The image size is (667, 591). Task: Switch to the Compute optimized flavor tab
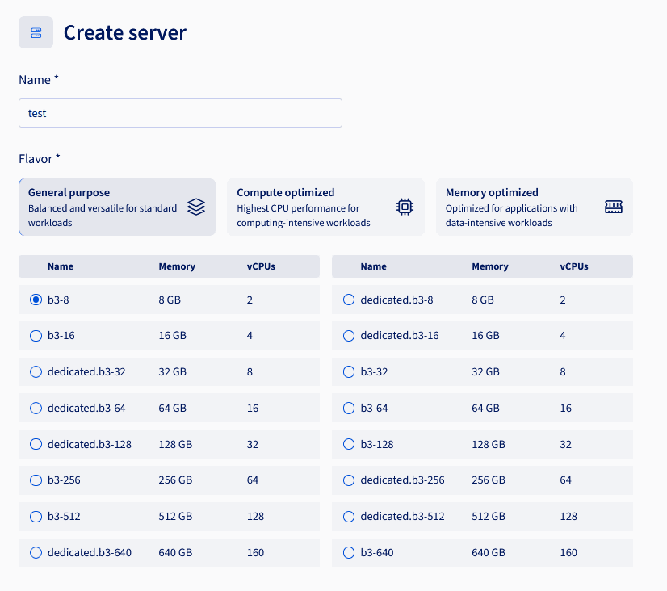326,207
